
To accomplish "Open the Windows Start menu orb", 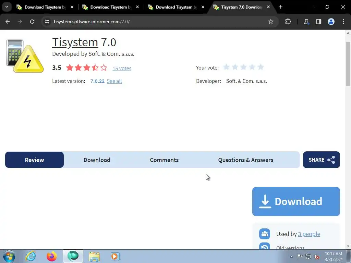I will coord(9,256).
